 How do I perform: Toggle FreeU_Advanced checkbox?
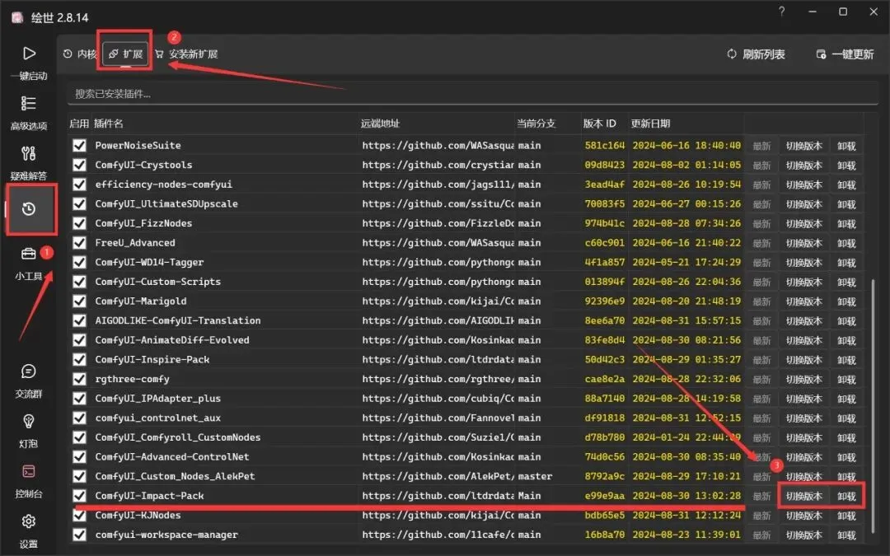point(79,242)
